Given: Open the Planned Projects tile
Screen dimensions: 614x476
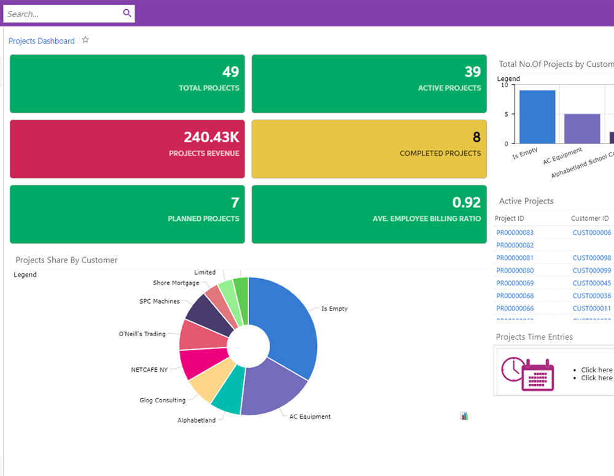Looking at the screenshot, I should click(x=127, y=214).
